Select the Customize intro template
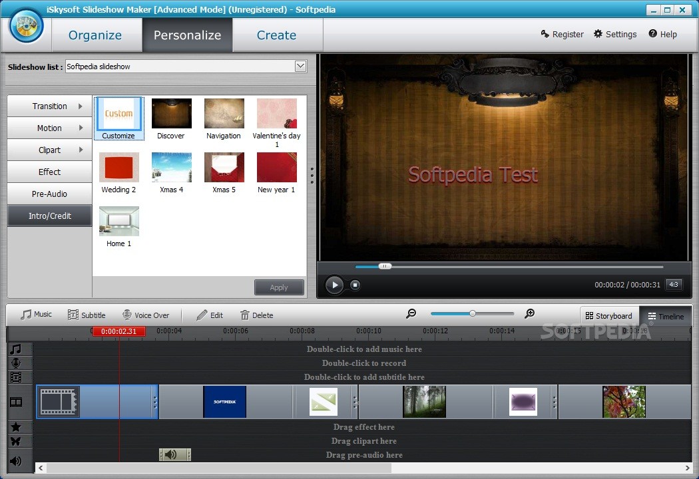Image resolution: width=699 pixels, height=479 pixels. pos(118,118)
